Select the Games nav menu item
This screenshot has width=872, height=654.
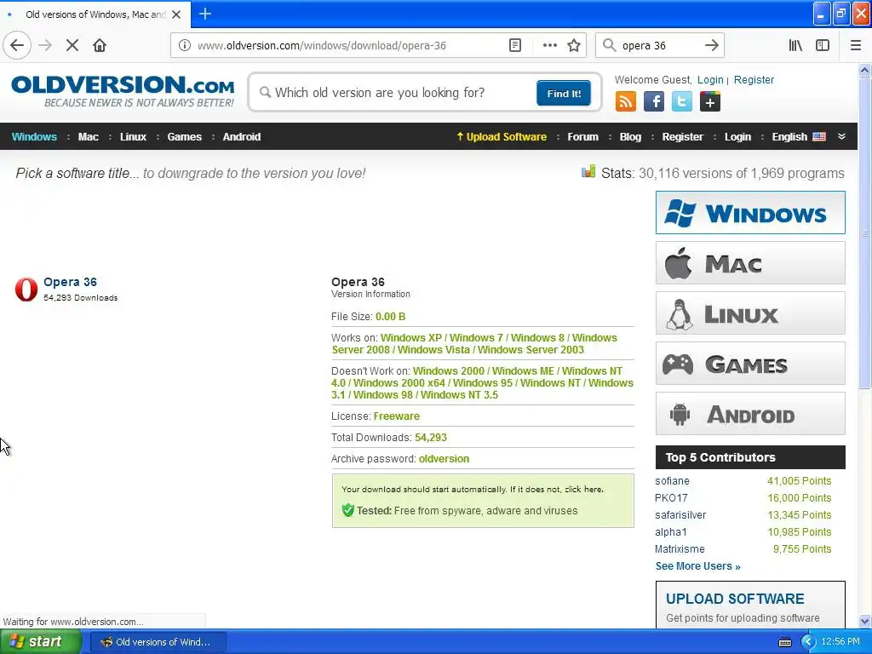click(x=184, y=137)
